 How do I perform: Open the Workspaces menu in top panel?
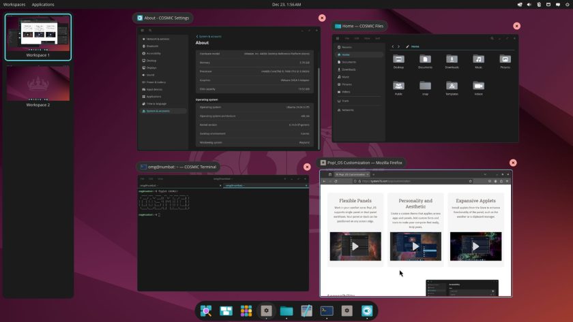coord(14,4)
